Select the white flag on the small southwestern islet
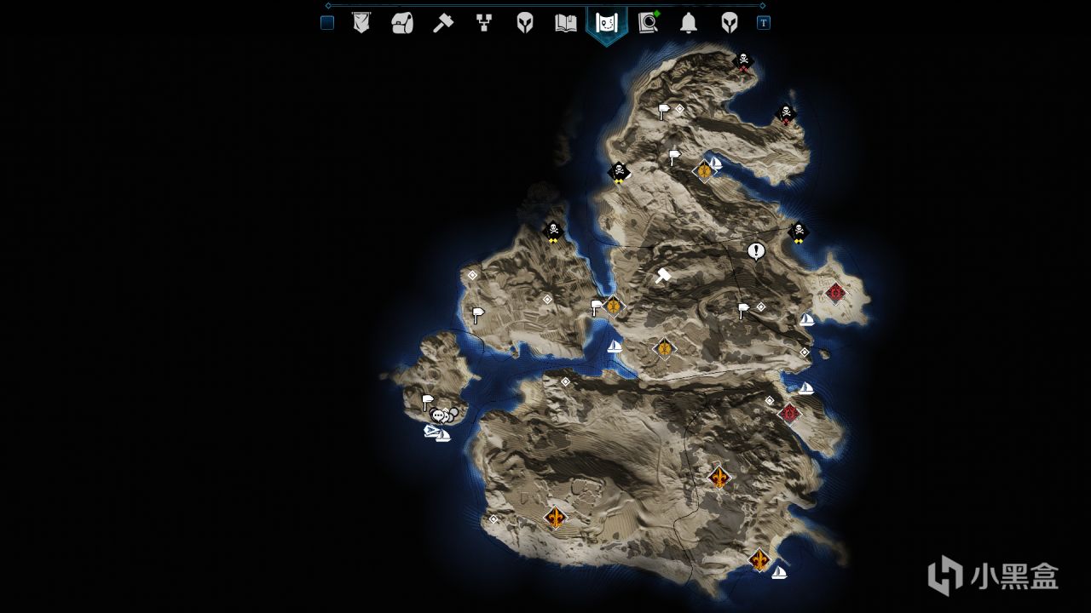The height and width of the screenshot is (613, 1091). 428,402
